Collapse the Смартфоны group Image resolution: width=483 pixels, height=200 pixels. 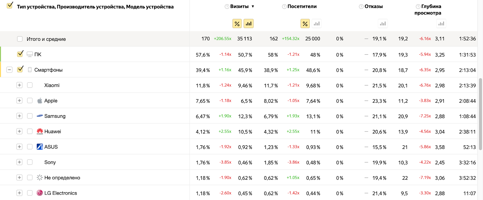coord(9,70)
